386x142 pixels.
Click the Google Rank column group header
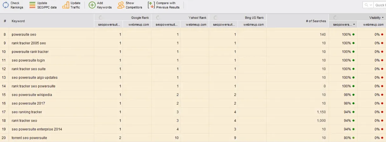(x=140, y=18)
